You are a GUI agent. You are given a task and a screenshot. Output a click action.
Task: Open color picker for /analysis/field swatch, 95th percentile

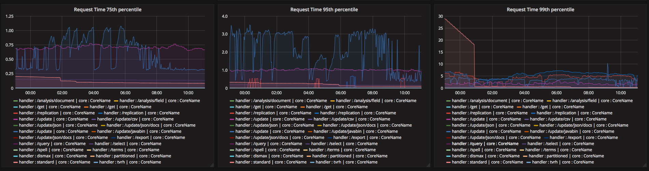pyautogui.click(x=333, y=101)
